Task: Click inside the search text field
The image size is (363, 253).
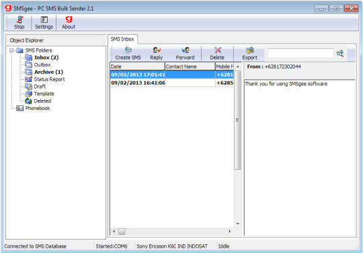Action: [300, 54]
